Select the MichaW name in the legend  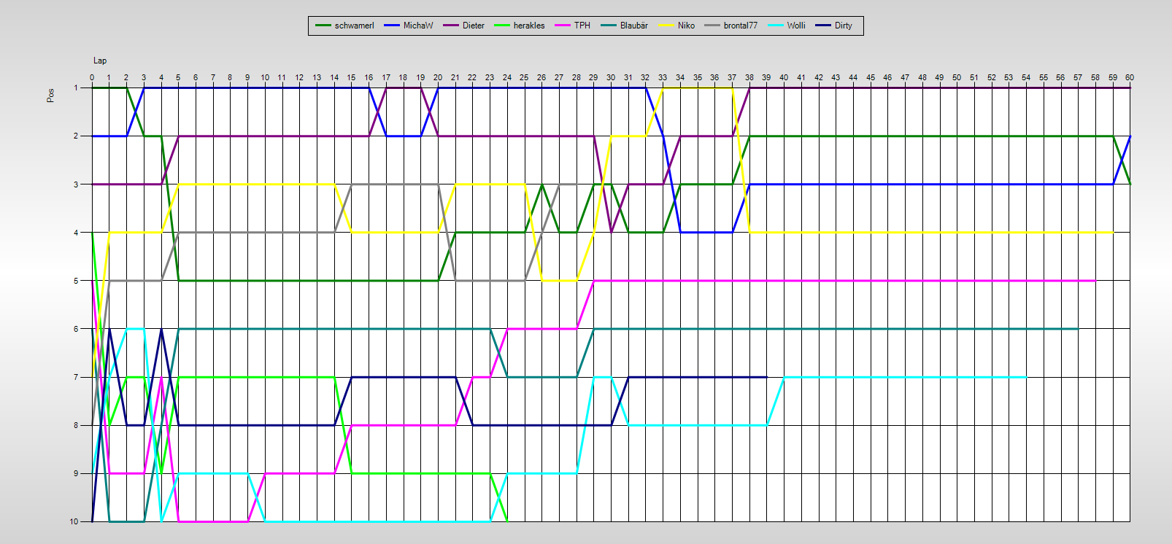click(418, 26)
